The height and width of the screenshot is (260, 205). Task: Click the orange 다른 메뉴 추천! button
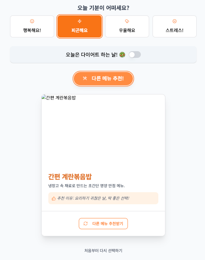pos(103,79)
